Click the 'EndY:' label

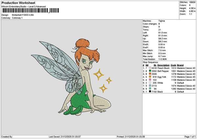coord(146,48)
